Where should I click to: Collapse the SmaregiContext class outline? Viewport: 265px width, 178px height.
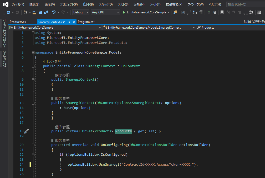pyautogui.click(x=33, y=66)
